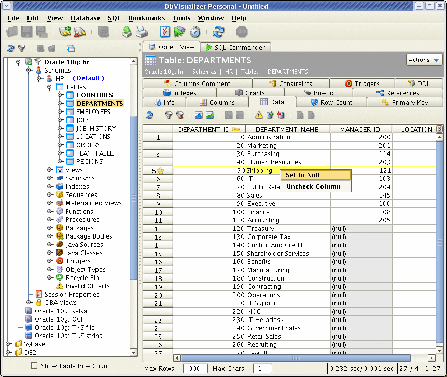Click the create database connection icon
Viewport: 447px width, 377px height.
coord(65,32)
